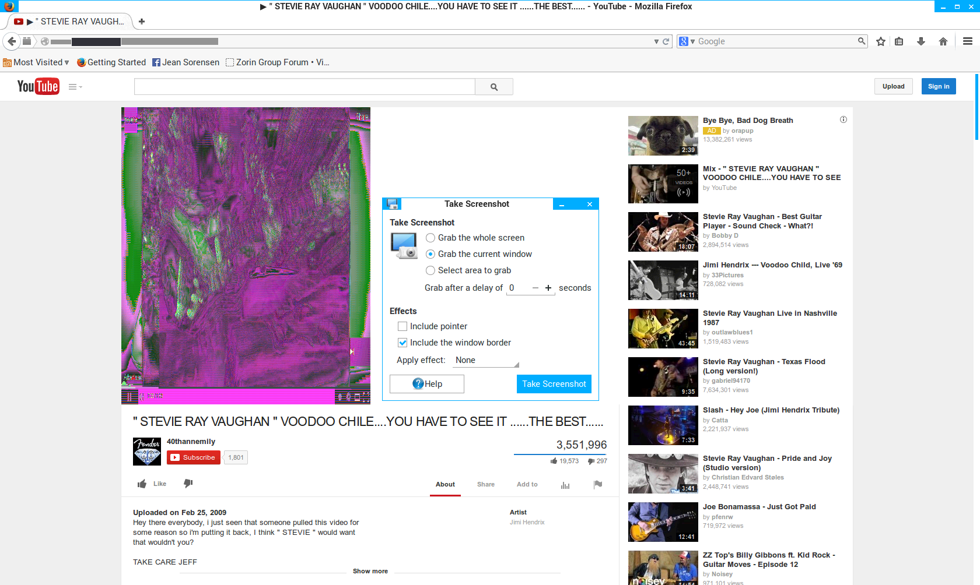Click the delay seconds value field

(517, 288)
